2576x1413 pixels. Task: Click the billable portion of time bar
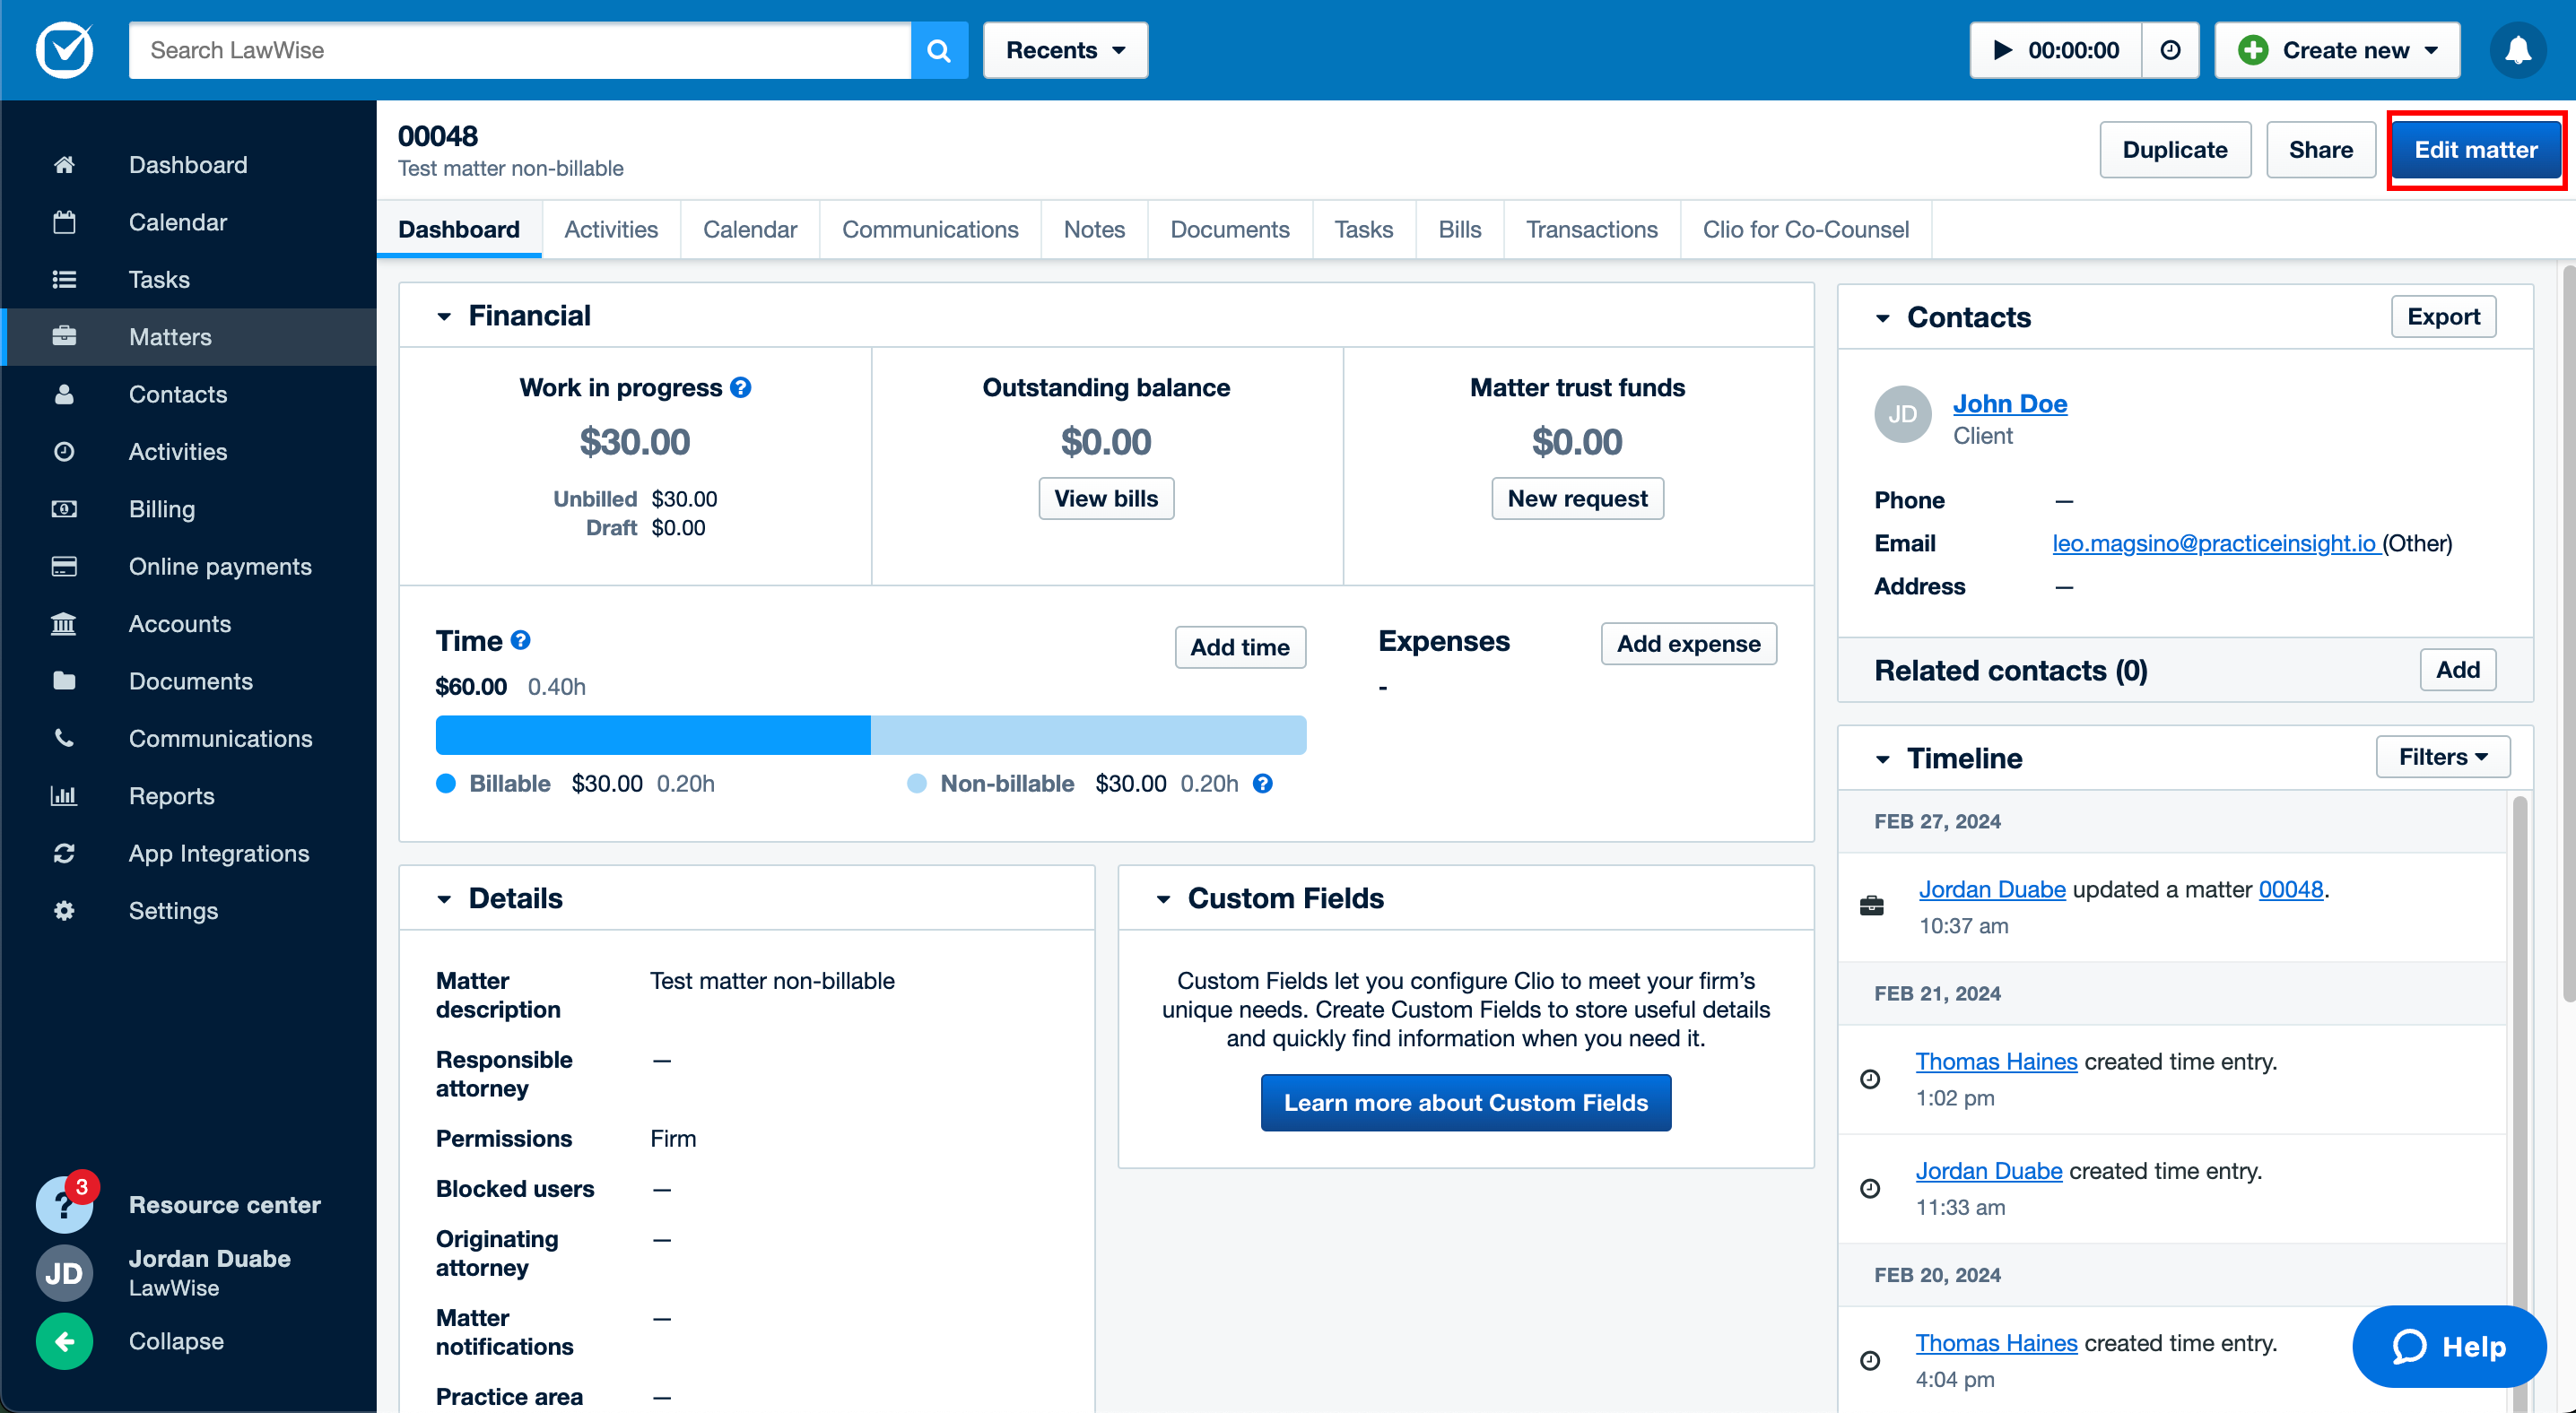[x=653, y=734]
